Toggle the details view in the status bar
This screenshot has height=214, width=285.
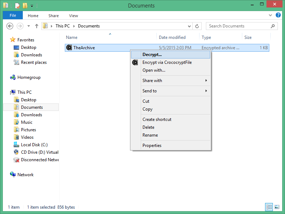pyautogui.click(x=269, y=207)
